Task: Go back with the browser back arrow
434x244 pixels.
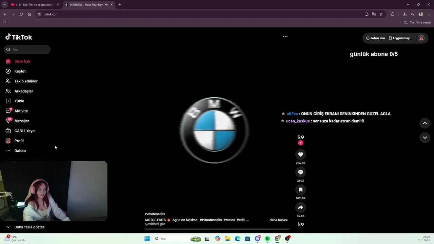Action: (5, 14)
